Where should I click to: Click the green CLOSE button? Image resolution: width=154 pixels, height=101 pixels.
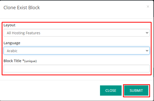111,91
